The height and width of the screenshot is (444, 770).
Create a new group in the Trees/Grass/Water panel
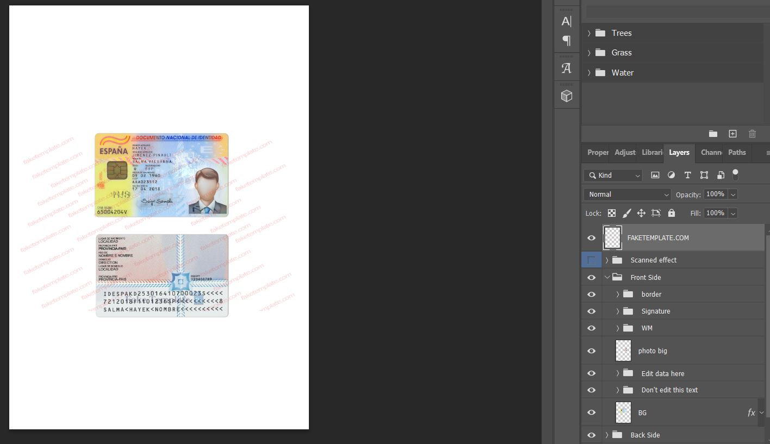coord(713,134)
